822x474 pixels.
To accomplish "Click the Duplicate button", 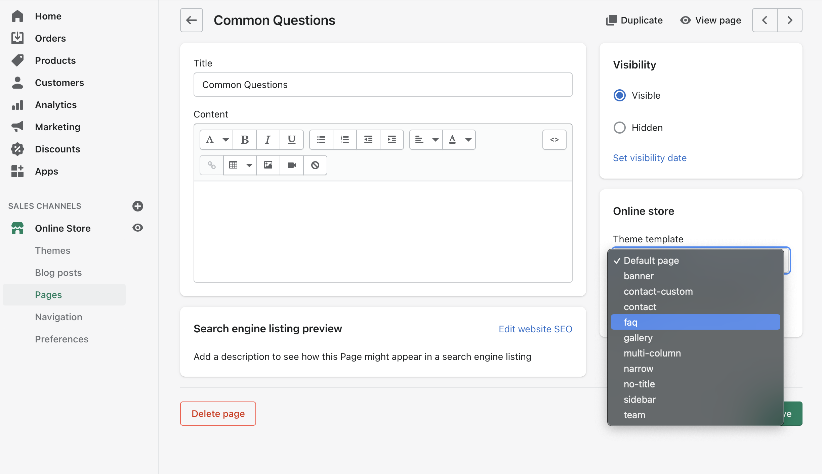I will click(634, 20).
